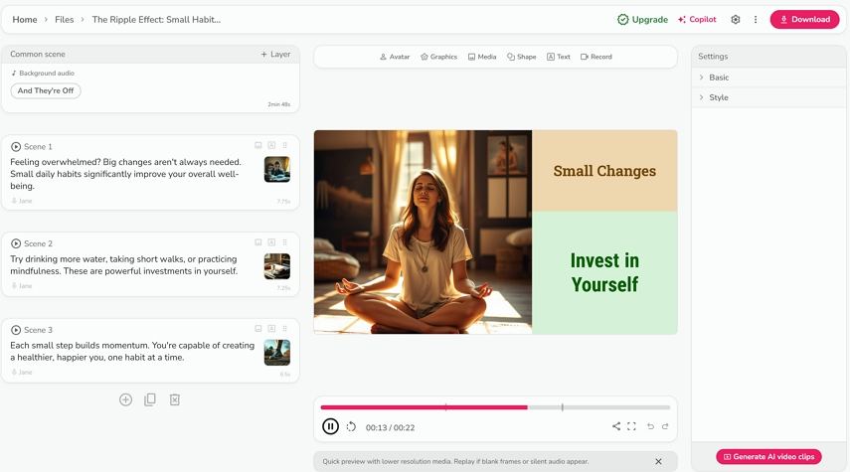The width and height of the screenshot is (850, 472).
Task: Enter fullscreen preview mode
Action: pyautogui.click(x=631, y=426)
